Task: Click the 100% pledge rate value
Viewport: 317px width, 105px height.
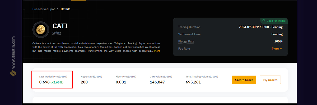Action: pos(278,41)
